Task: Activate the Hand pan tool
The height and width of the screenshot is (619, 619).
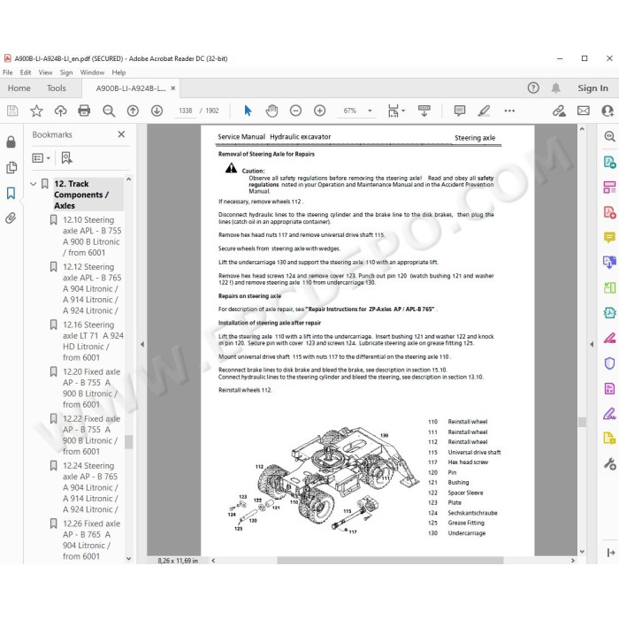Action: point(271,111)
